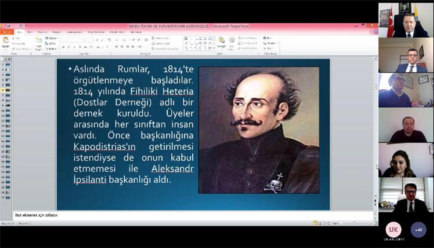Click the bullet list icon
The image size is (434, 248).
pos(116,40)
